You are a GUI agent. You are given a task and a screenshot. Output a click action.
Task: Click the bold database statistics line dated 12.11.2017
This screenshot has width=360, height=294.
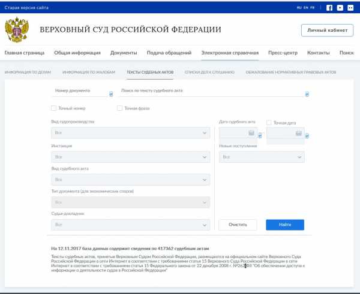[130, 248]
